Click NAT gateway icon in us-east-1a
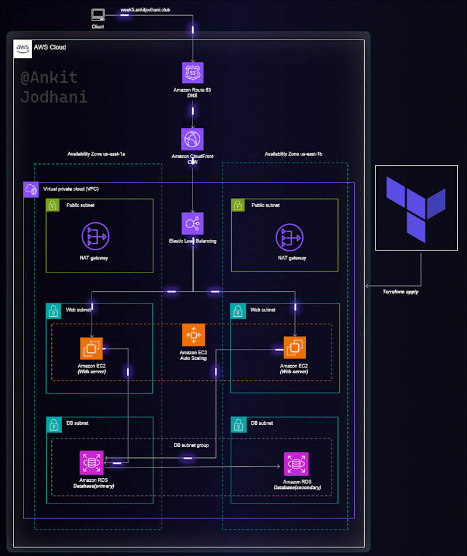The height and width of the screenshot is (556, 467). pyautogui.click(x=96, y=236)
